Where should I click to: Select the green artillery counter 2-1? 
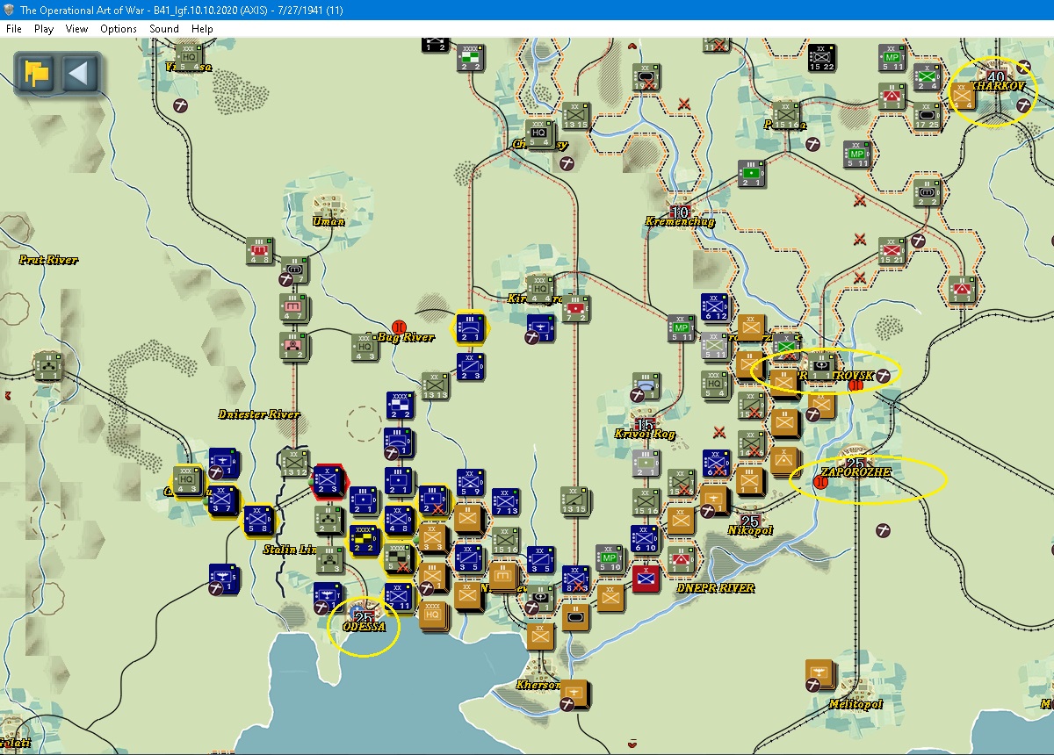tap(751, 174)
